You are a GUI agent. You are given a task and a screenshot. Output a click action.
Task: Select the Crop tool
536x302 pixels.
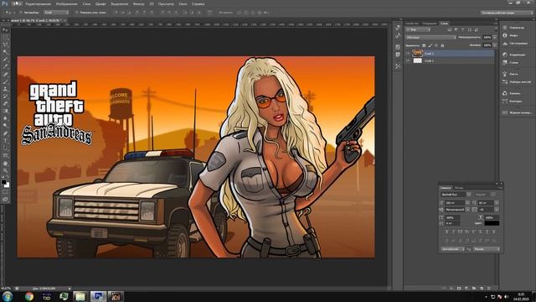click(x=5, y=60)
